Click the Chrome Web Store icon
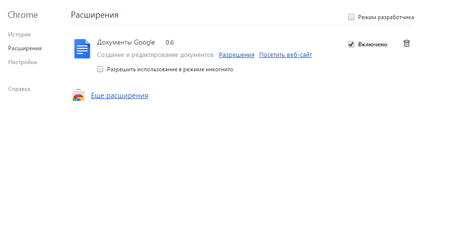 tap(78, 96)
